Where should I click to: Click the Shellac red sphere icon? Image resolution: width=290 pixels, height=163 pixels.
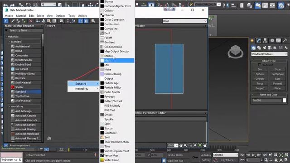(x=13, y=87)
